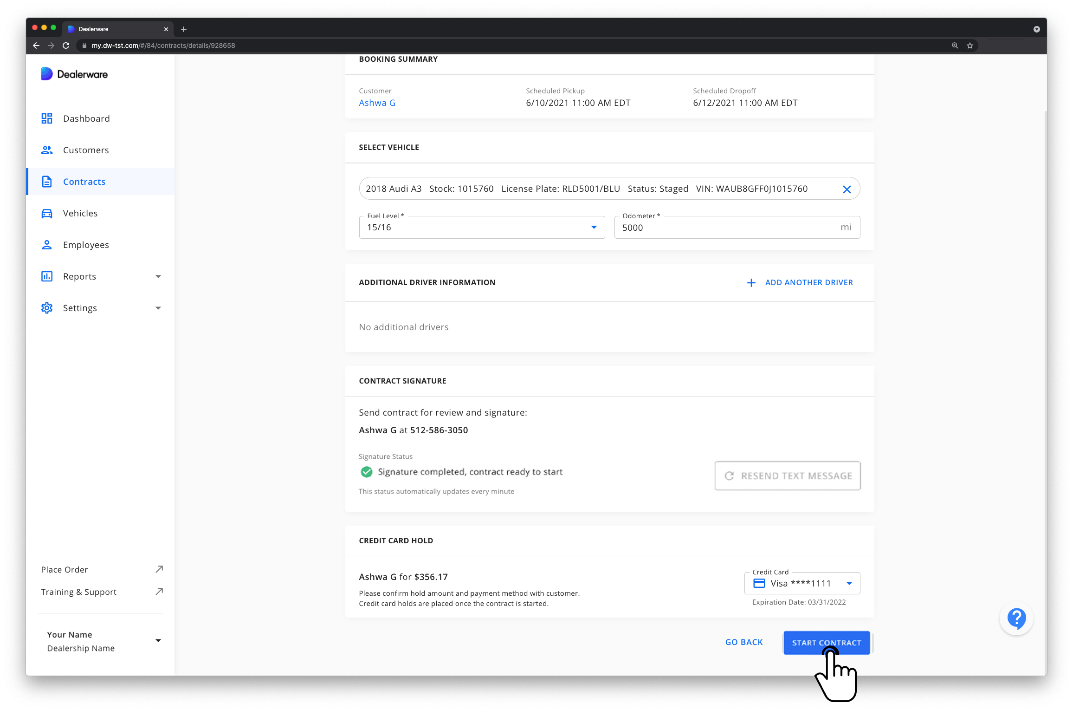
Task: Click the scheduled dropoff date text
Action: pyautogui.click(x=745, y=103)
